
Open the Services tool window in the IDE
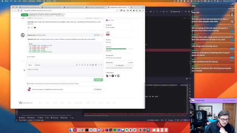pos(64,117)
